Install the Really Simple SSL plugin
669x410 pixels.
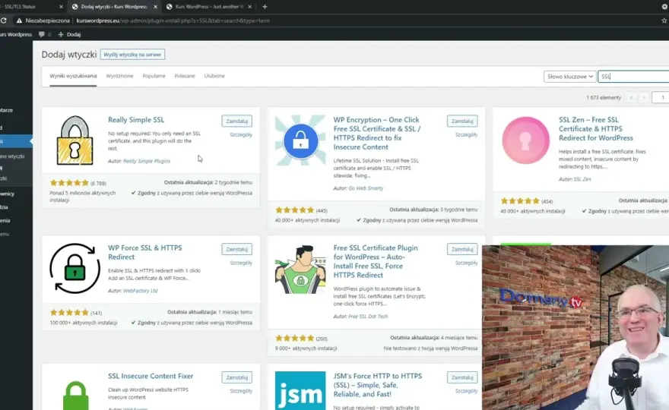(236, 121)
